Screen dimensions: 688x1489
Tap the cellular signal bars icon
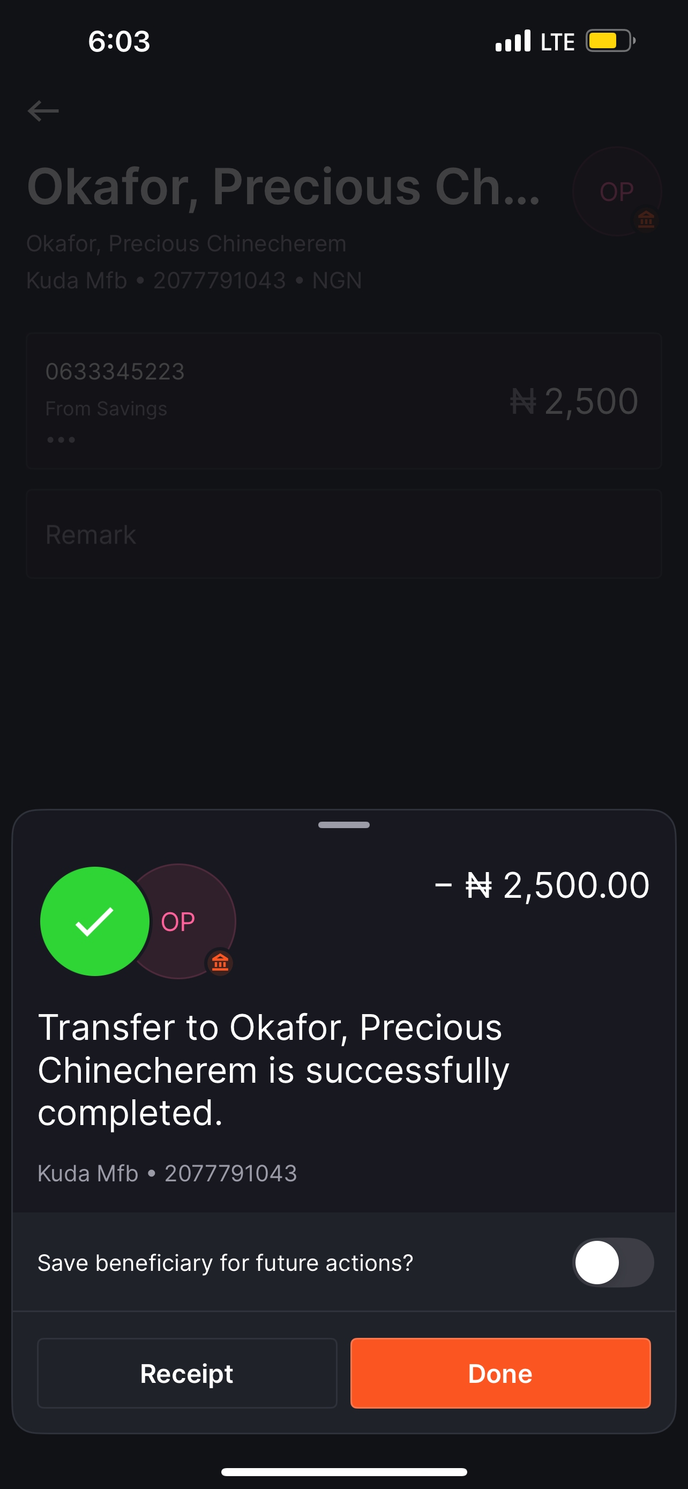pyautogui.click(x=512, y=41)
